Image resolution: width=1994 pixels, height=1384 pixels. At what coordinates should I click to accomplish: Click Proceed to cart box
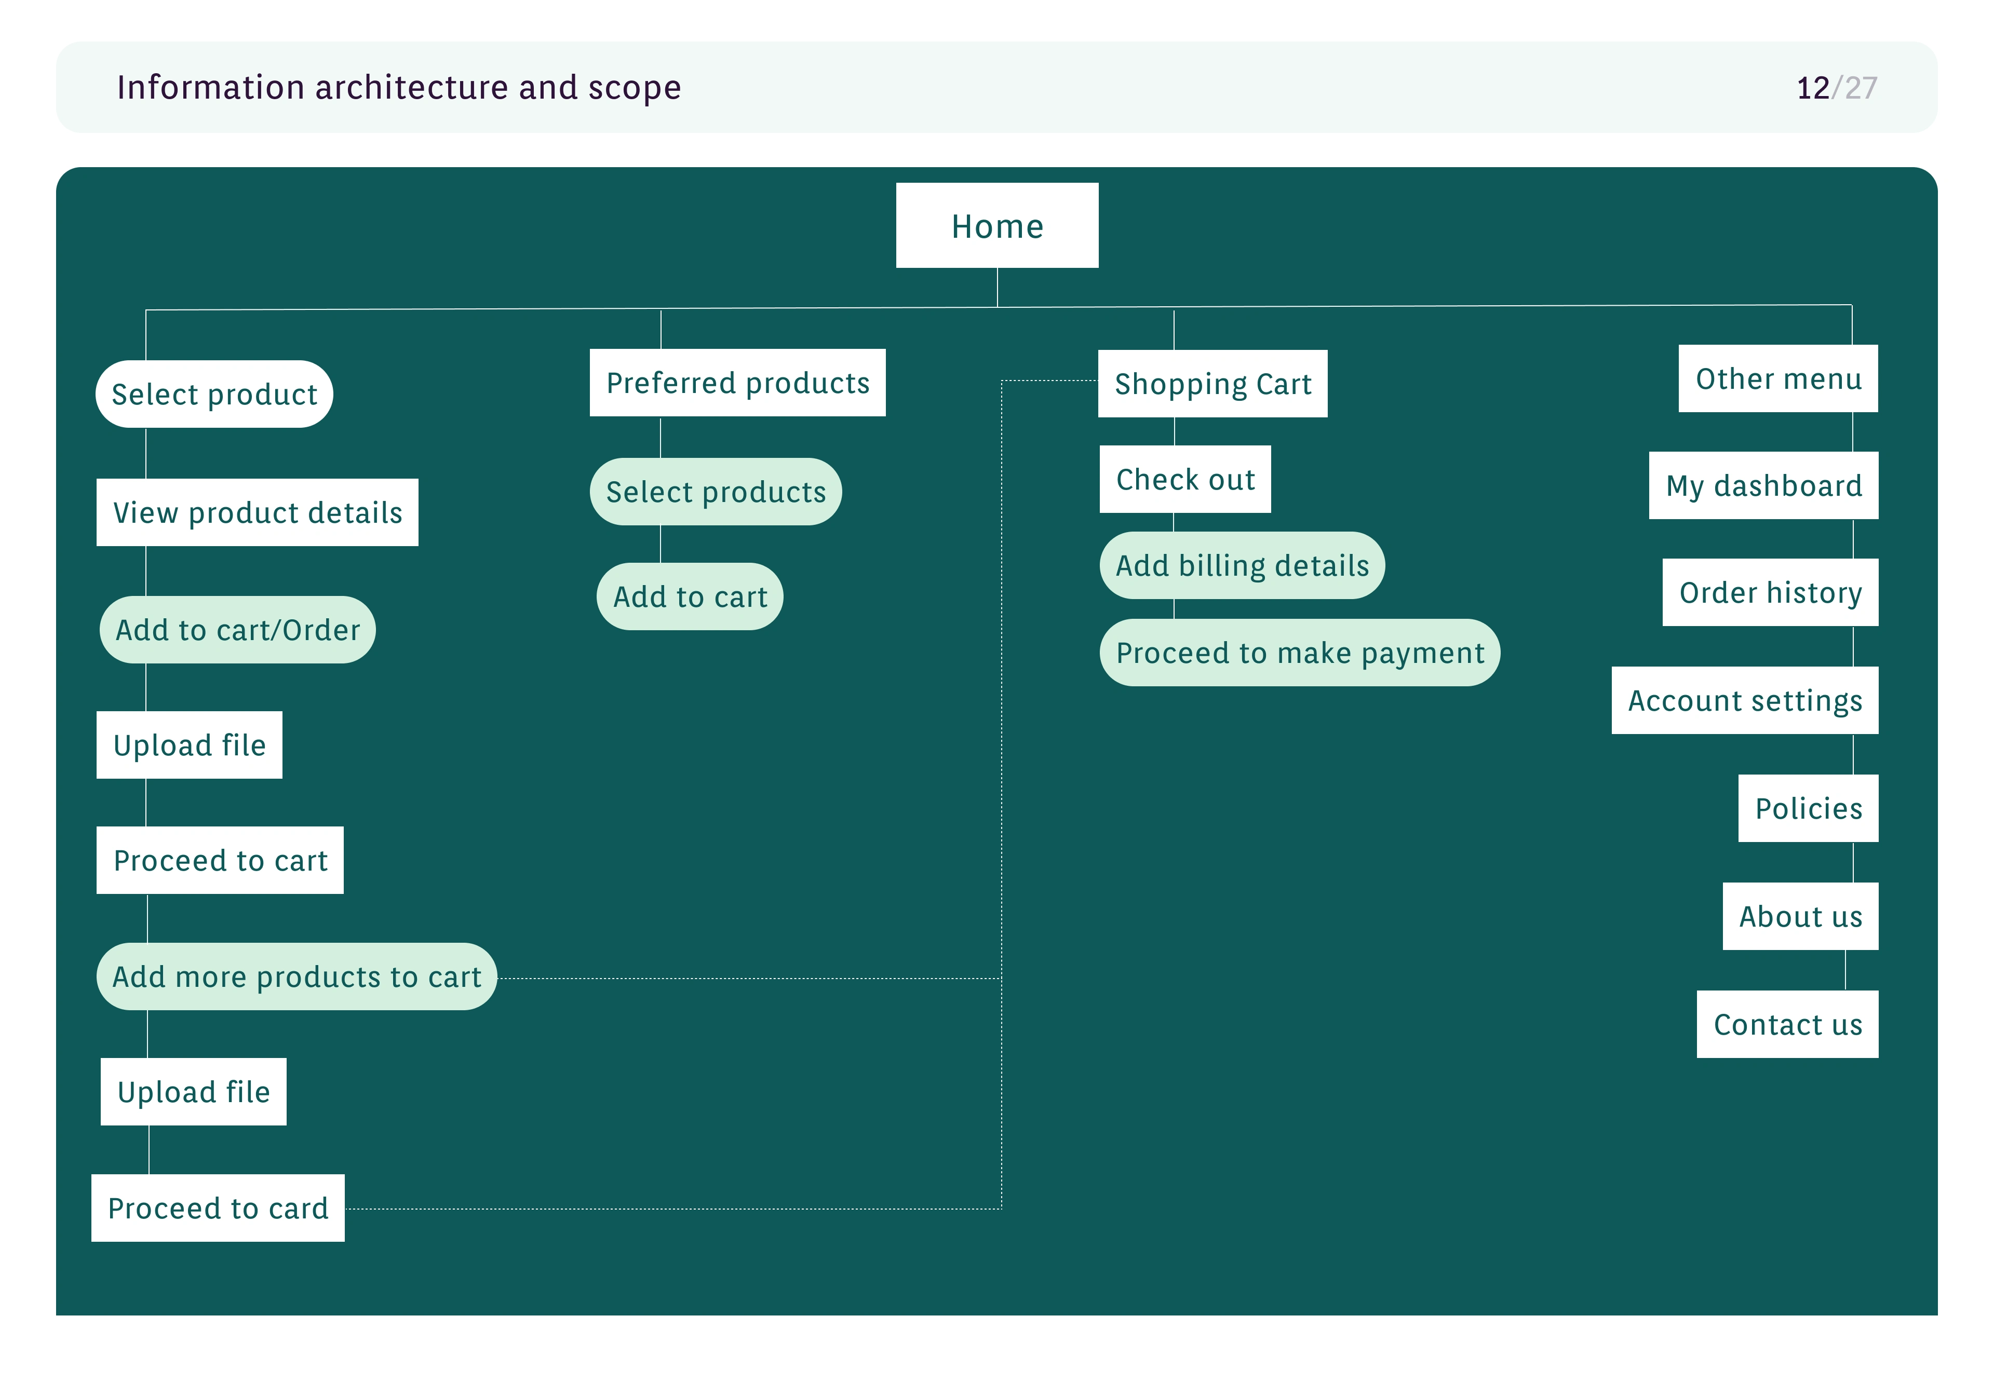pos(220,859)
